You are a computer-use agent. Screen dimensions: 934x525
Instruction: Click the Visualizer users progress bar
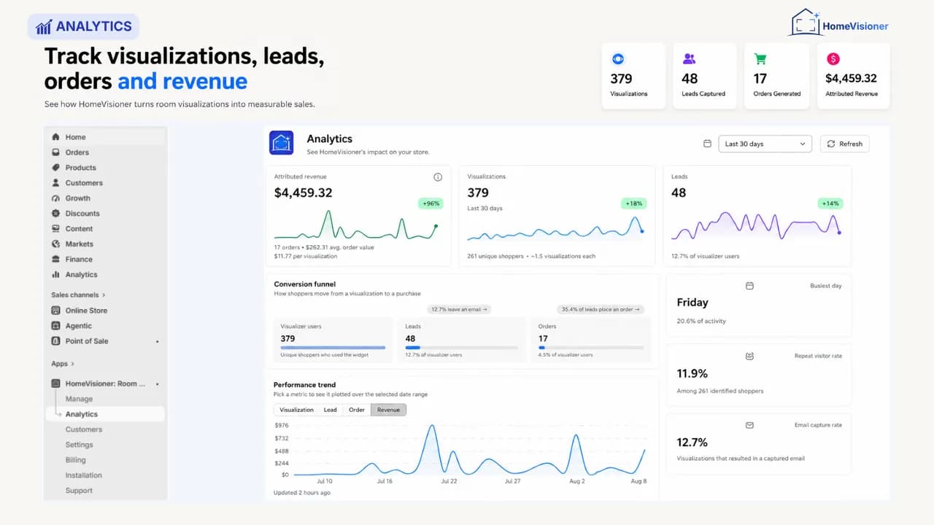point(333,348)
